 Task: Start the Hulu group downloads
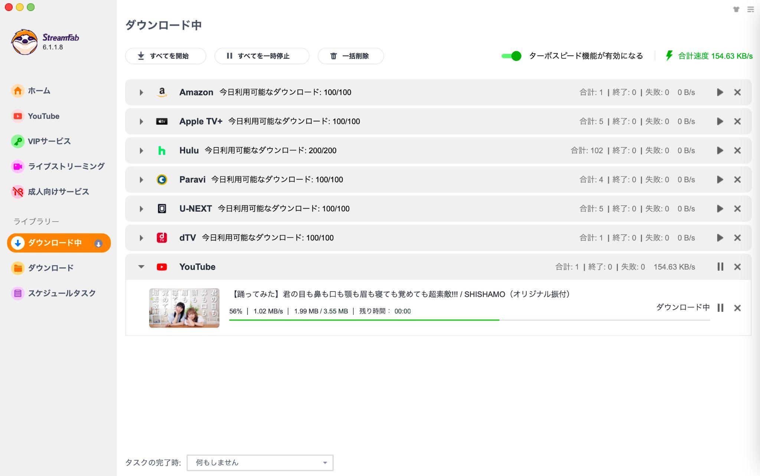(720, 150)
